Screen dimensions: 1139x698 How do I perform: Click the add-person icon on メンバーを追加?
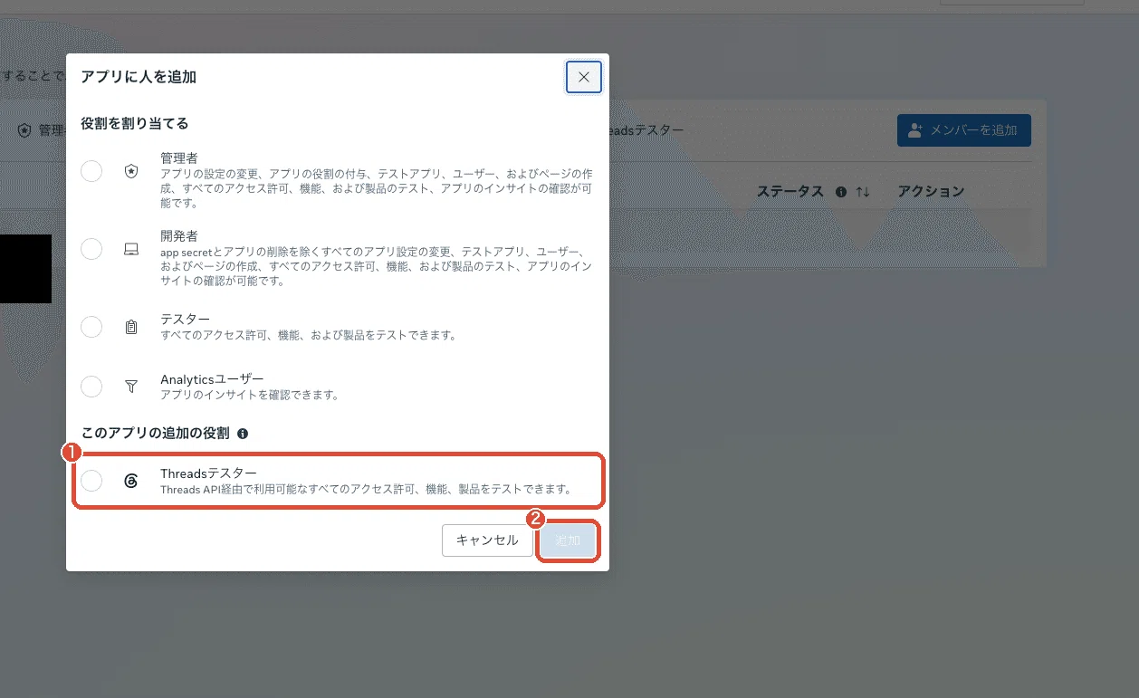pyautogui.click(x=914, y=130)
